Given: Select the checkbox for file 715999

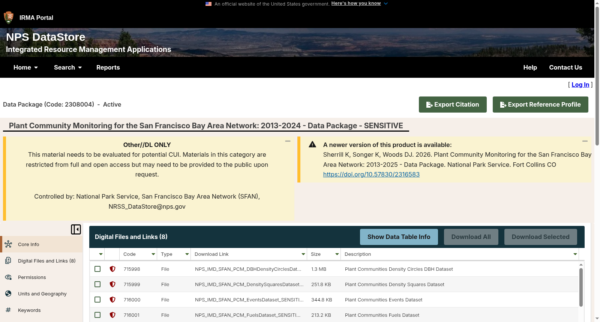Looking at the screenshot, I should (97, 284).
